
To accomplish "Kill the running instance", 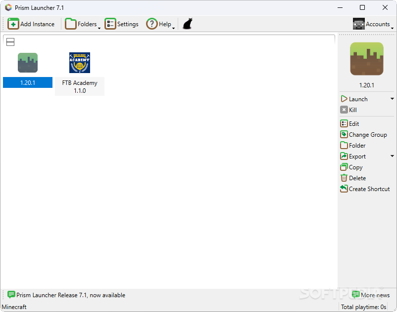I will point(348,110).
